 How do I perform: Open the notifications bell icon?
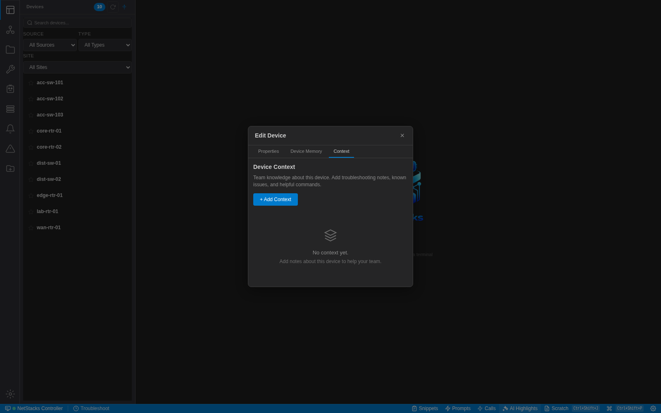[x=10, y=129]
